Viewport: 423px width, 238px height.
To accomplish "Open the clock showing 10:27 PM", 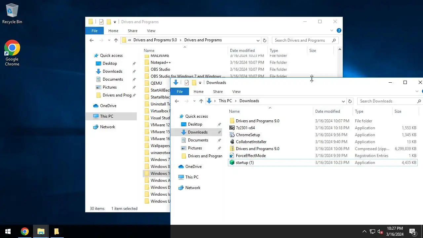I will click(395, 231).
